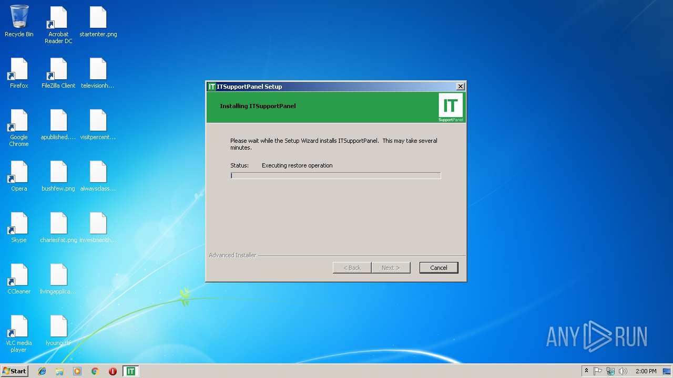The width and height of the screenshot is (673, 378).
Task: Select the Google Chrome desktop shortcut
Action: (x=19, y=128)
